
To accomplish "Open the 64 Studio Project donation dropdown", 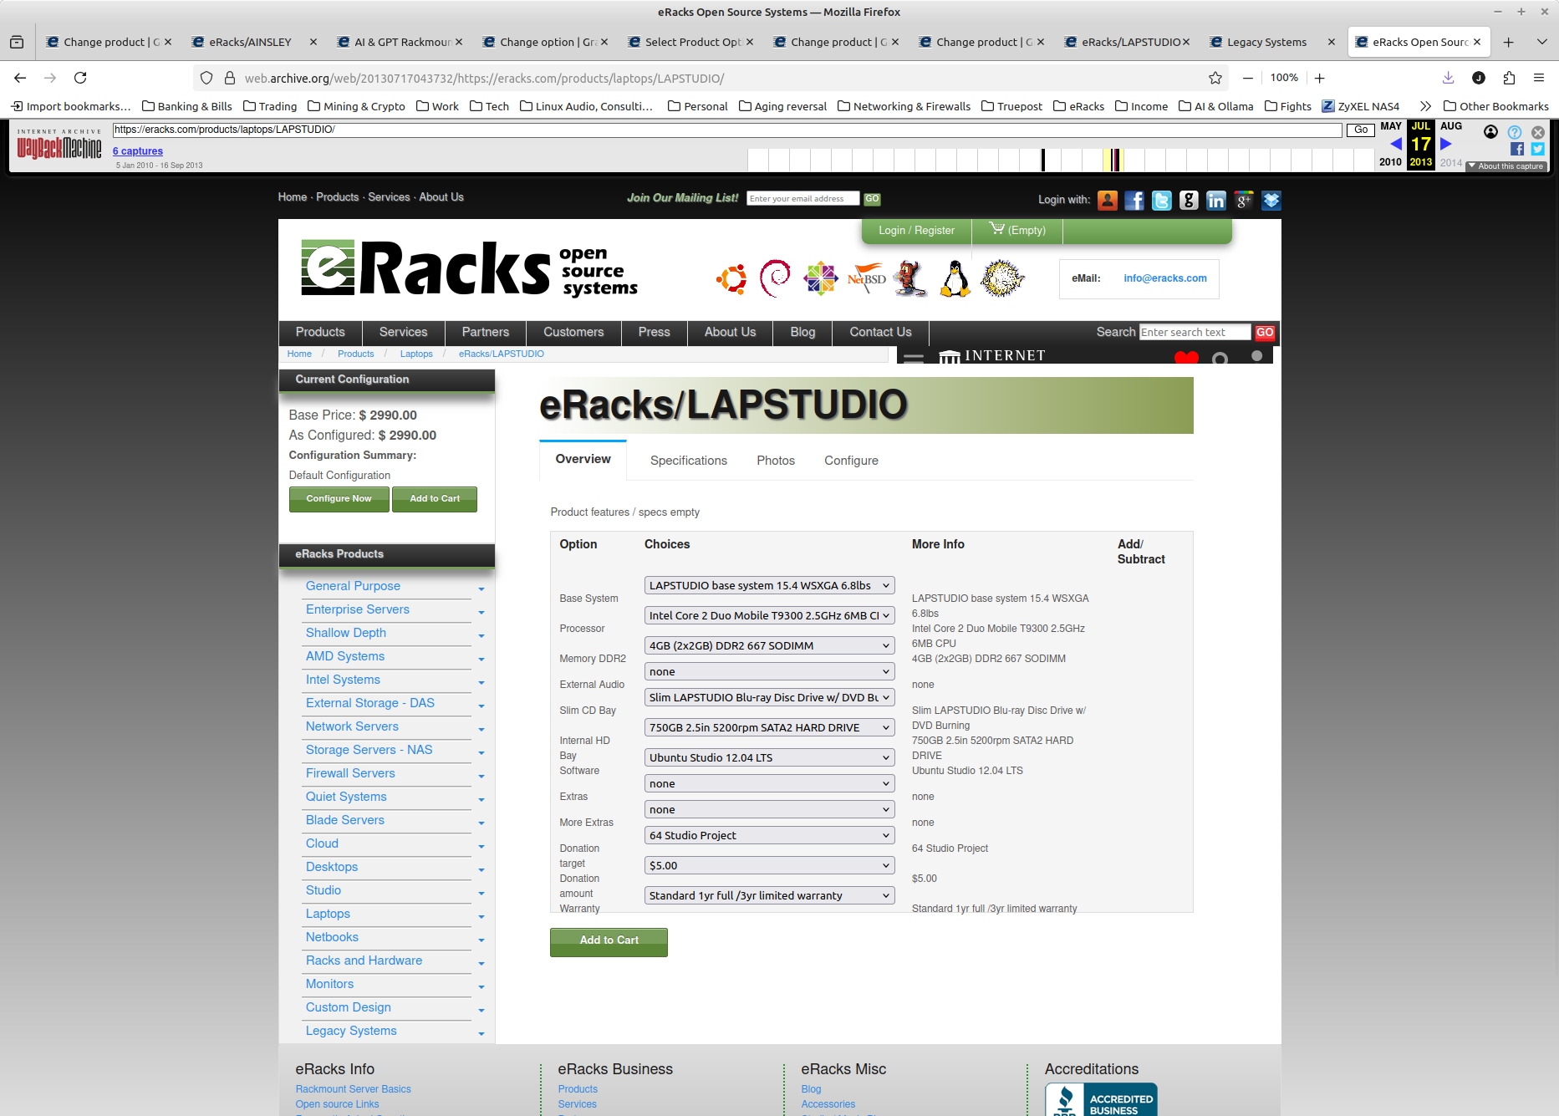I will pyautogui.click(x=770, y=835).
